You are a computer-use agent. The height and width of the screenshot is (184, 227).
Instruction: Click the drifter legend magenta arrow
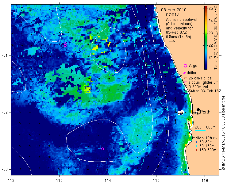point(185,73)
